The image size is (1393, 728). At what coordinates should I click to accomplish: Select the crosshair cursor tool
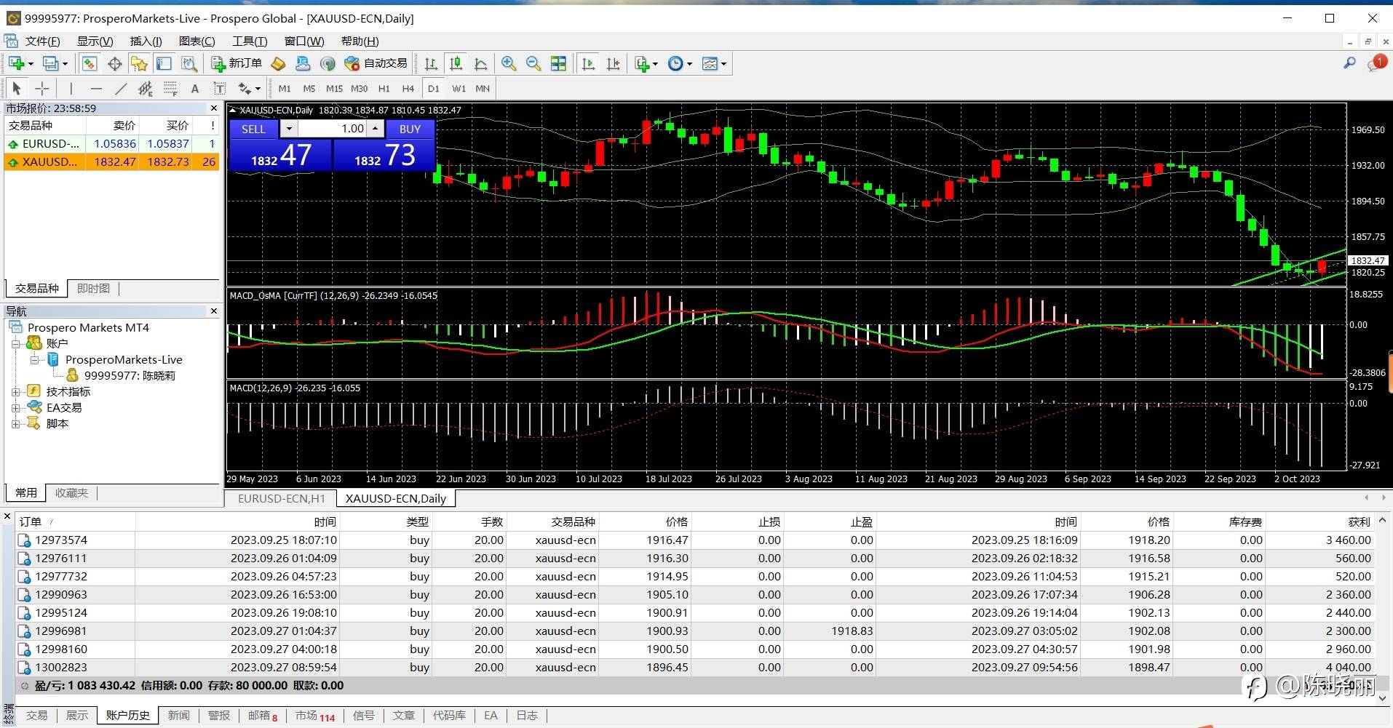click(42, 89)
